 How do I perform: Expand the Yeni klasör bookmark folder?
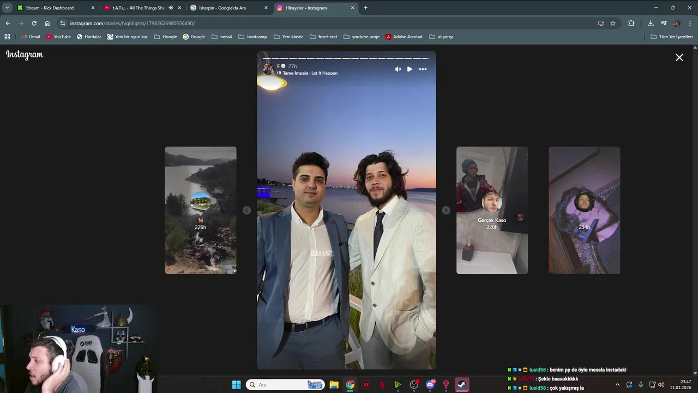pyautogui.click(x=288, y=37)
